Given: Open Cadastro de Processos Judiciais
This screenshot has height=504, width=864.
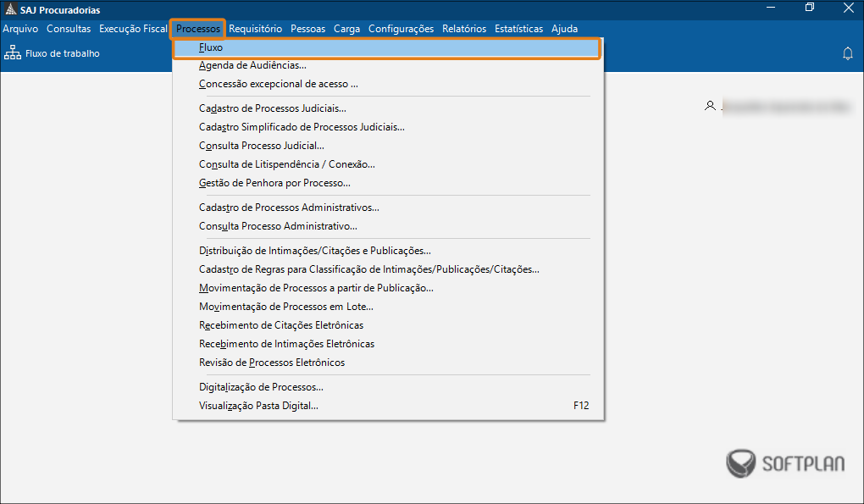Looking at the screenshot, I should click(272, 108).
